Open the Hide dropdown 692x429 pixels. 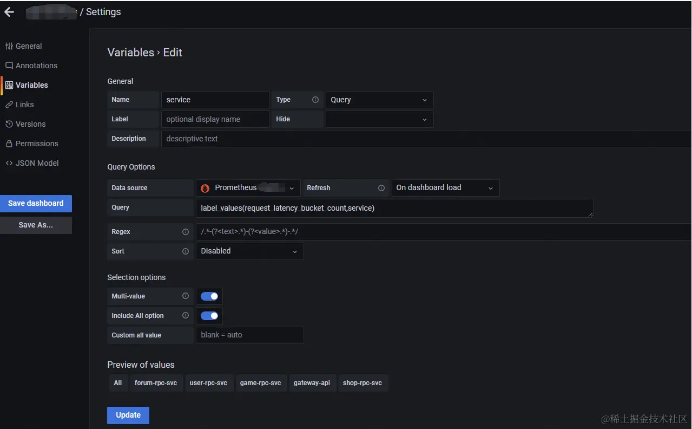[379, 119]
